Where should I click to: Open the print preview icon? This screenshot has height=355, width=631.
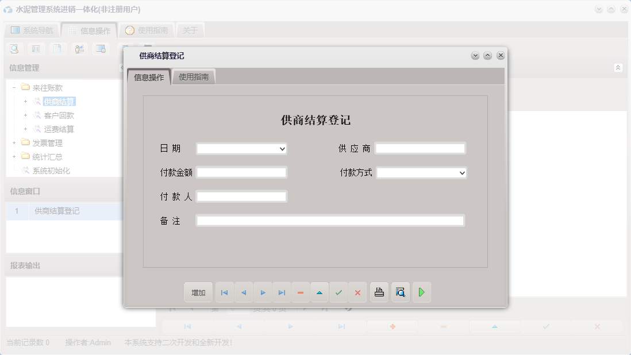click(x=400, y=292)
